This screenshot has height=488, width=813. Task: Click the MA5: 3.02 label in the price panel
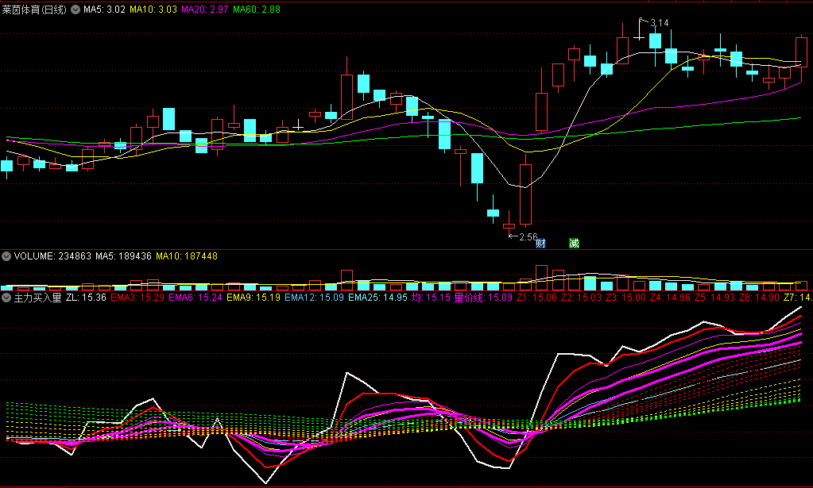pos(104,10)
